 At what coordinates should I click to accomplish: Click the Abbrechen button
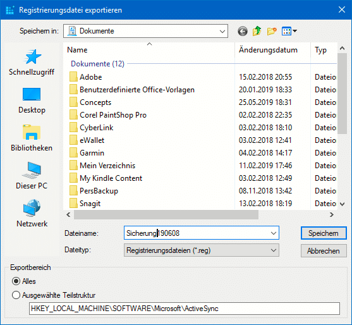[x=324, y=250]
